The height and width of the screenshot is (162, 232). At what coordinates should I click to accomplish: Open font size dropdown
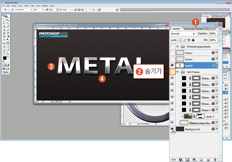58,9
